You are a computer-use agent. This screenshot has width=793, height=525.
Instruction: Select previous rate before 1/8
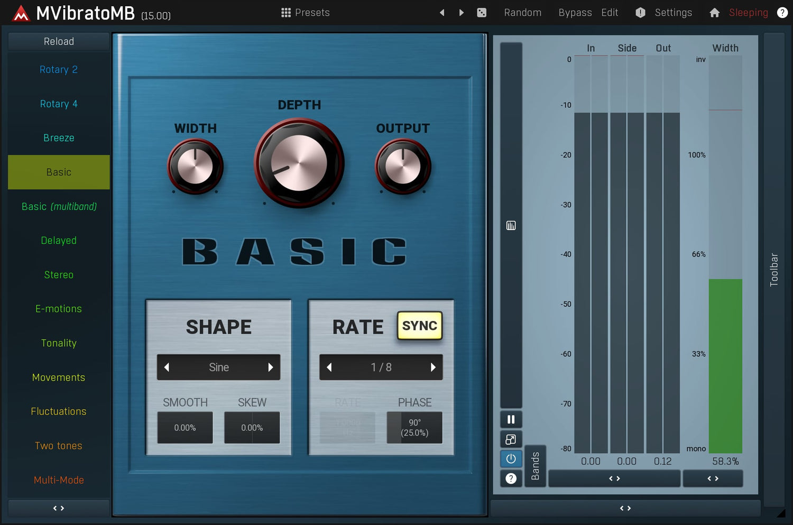point(329,367)
